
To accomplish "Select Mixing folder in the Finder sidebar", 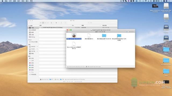I will [33, 37].
